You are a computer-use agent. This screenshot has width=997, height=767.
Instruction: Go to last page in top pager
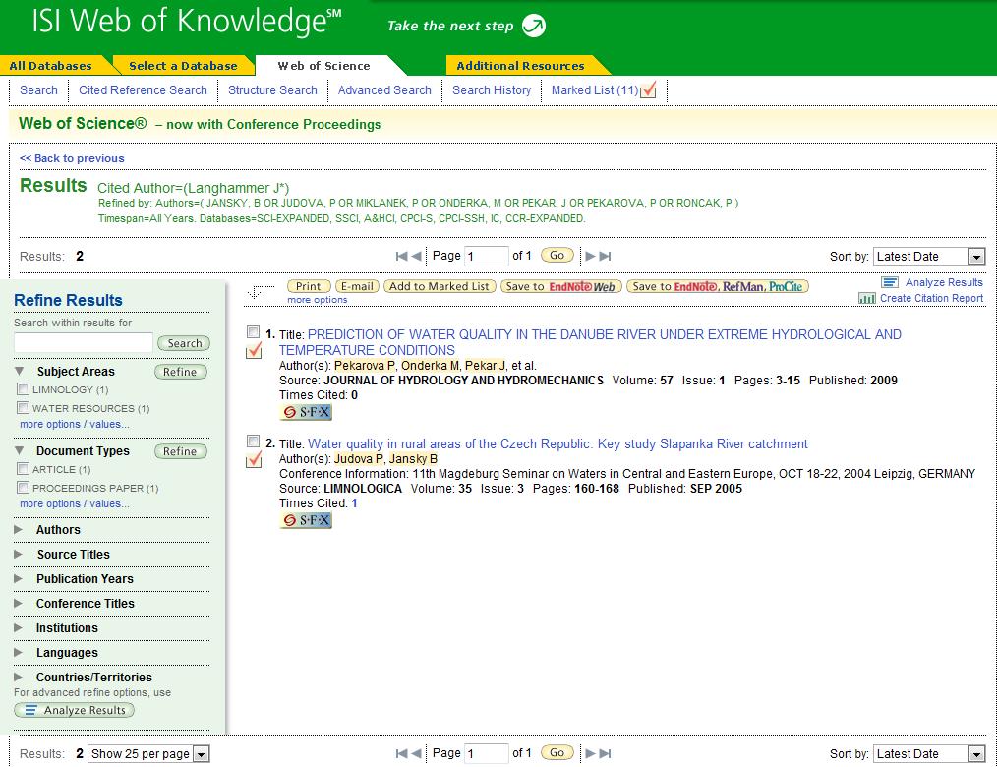coord(606,256)
